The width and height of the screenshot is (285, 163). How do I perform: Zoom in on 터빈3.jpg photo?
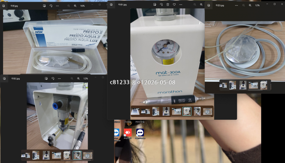(x=250, y=5)
